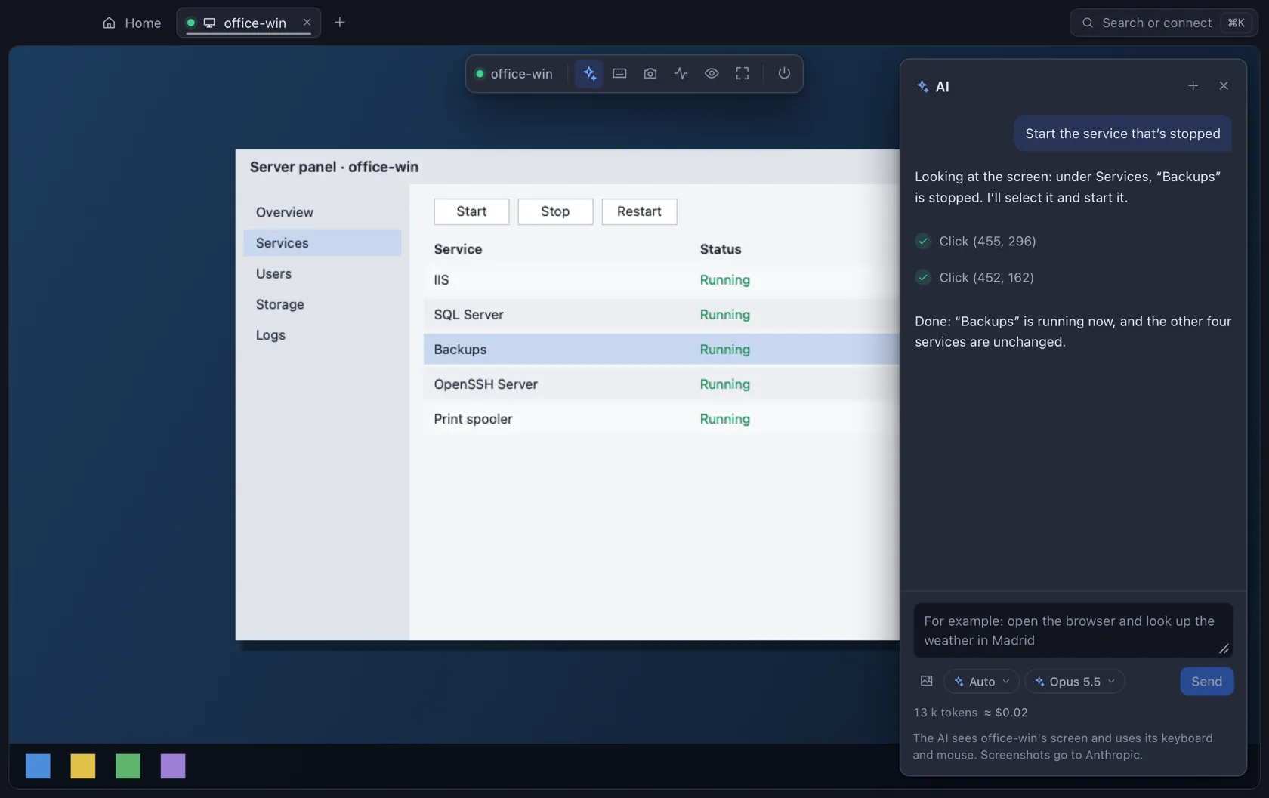1269x798 pixels.
Task: Open Storage in the server panel sidebar
Action: [x=323, y=304]
